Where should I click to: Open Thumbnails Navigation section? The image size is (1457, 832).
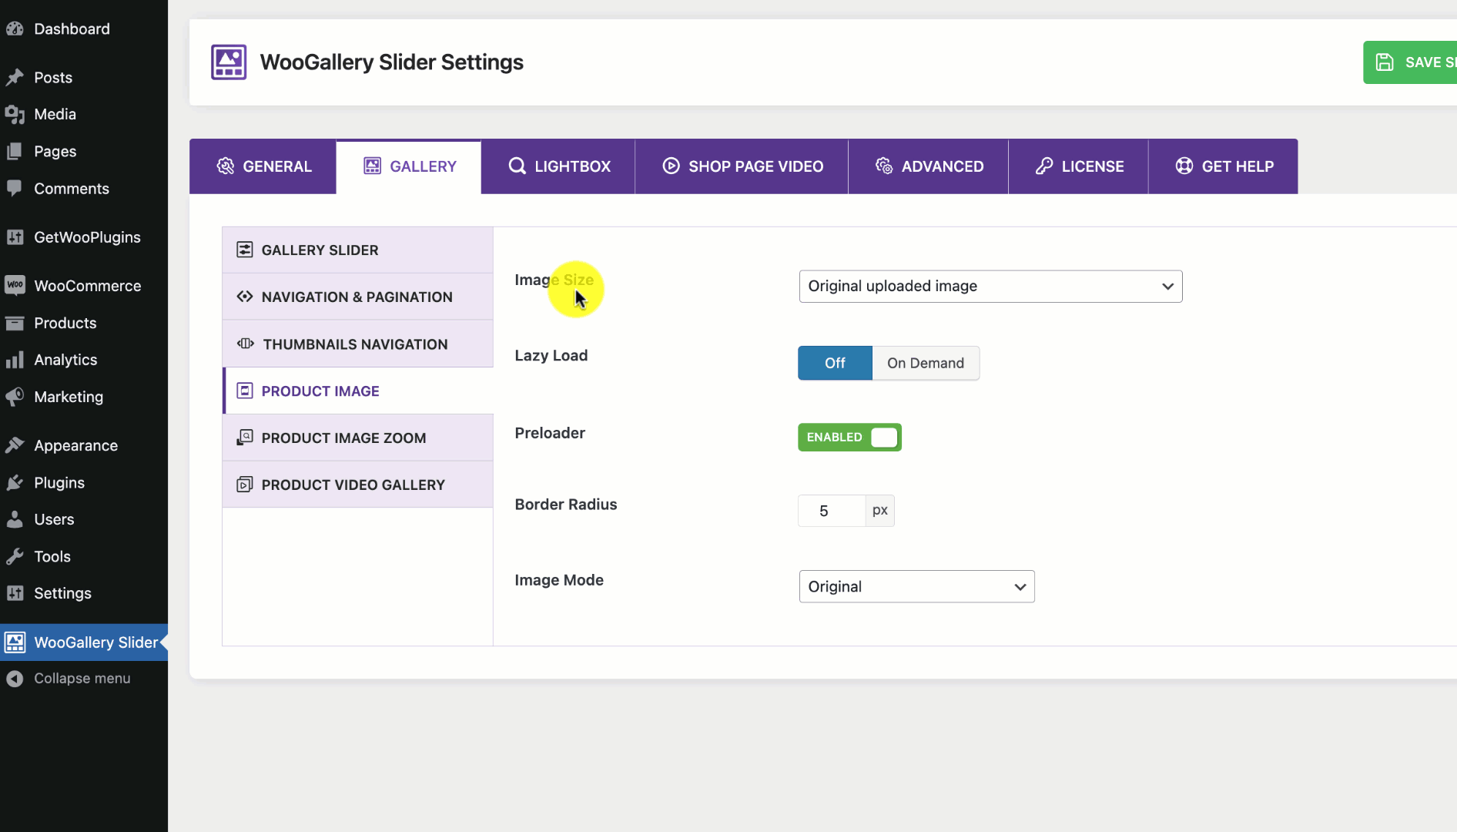click(x=355, y=344)
